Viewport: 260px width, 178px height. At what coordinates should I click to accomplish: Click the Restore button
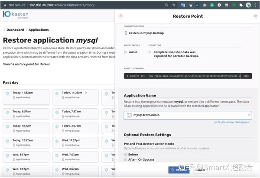[179, 170]
